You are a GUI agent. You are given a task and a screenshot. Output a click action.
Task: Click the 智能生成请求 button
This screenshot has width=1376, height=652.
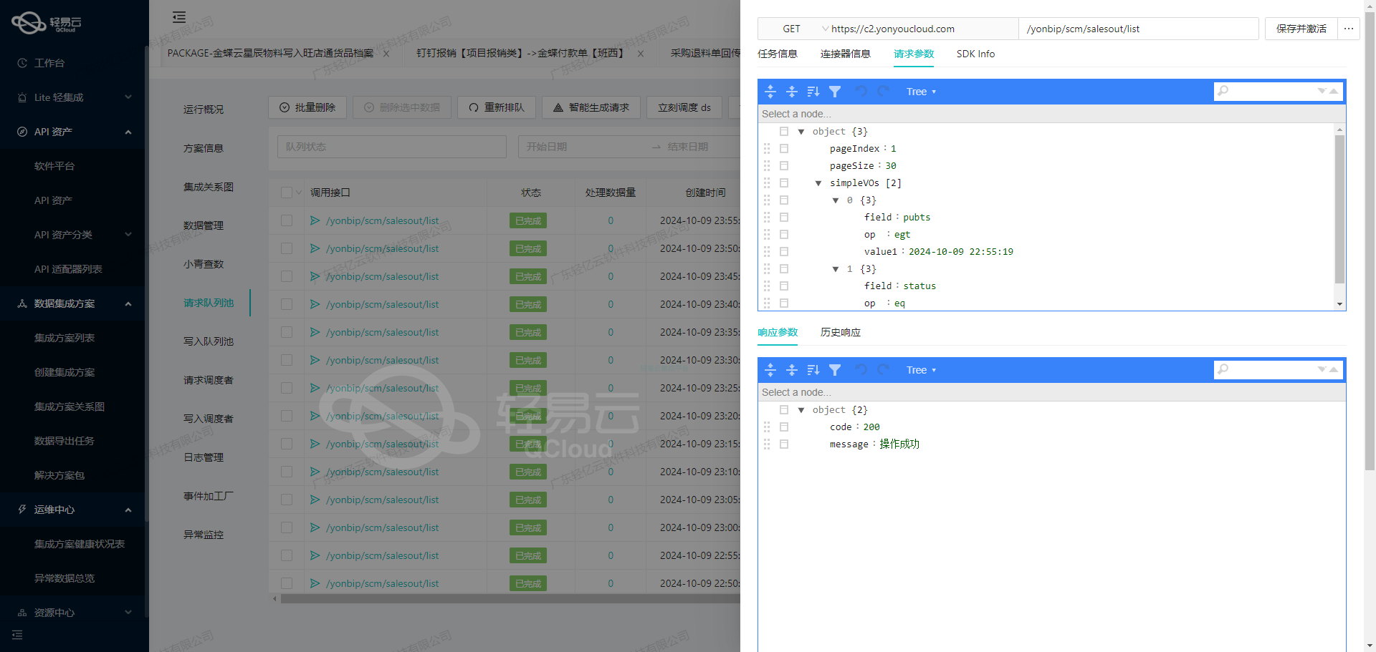coord(591,107)
